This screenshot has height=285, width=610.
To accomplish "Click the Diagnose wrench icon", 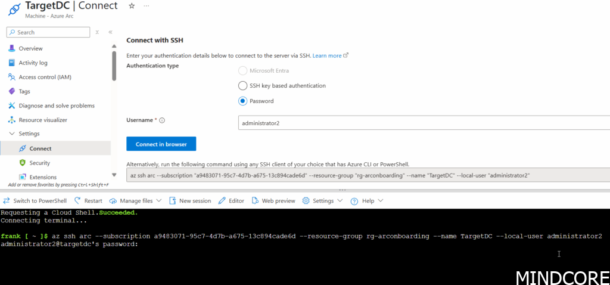I will point(12,106).
